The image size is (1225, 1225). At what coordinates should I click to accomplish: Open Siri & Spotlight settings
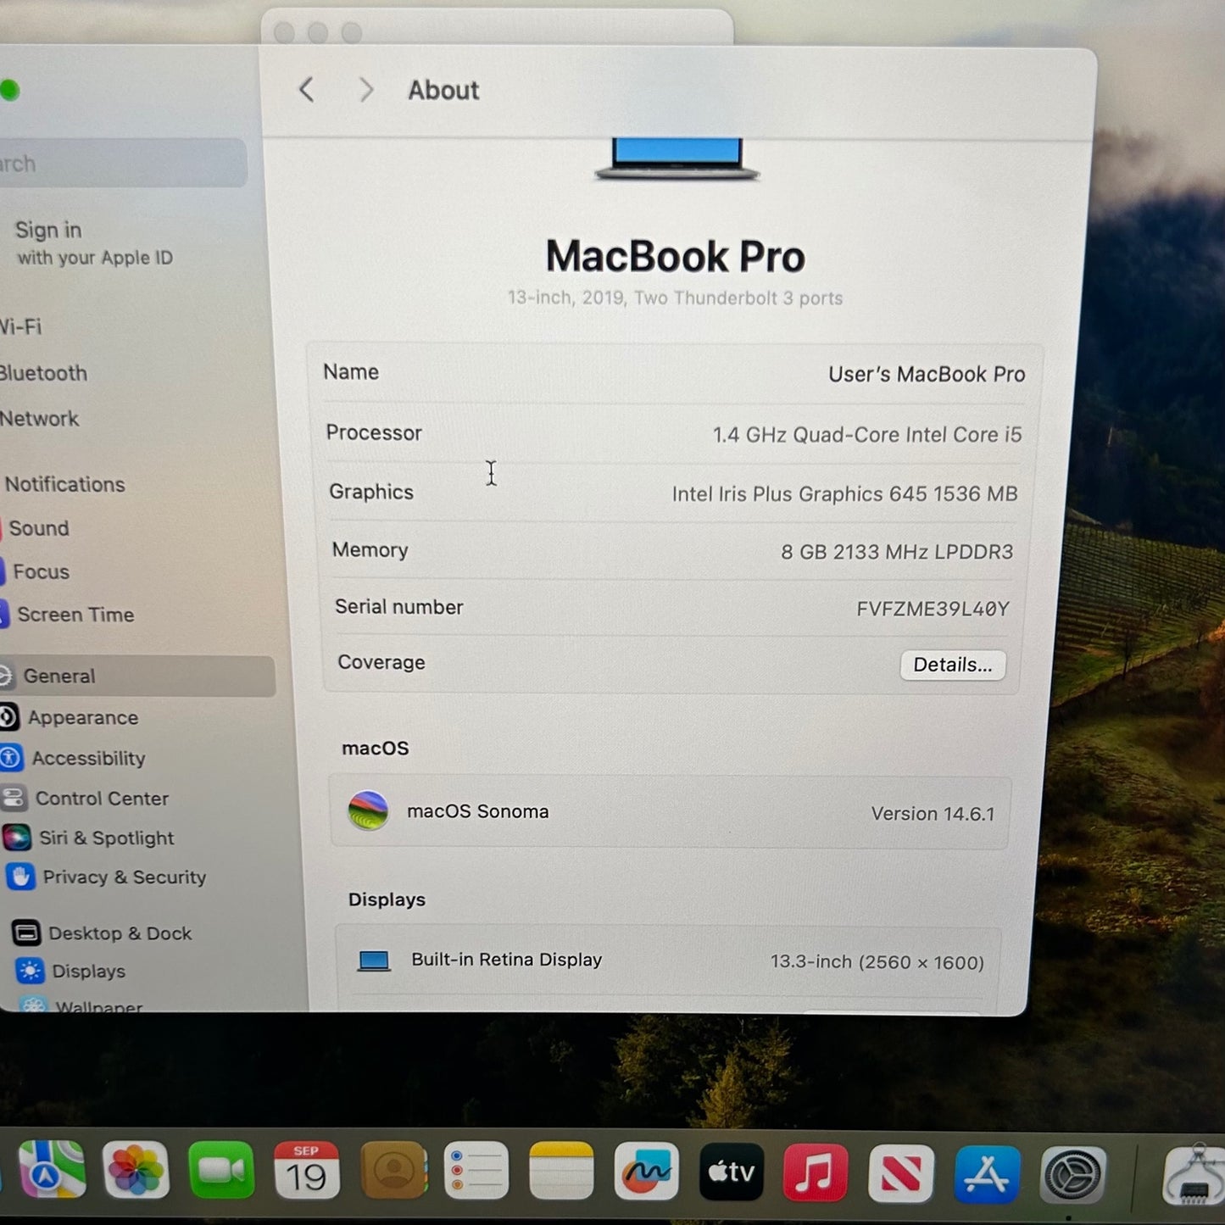[106, 838]
